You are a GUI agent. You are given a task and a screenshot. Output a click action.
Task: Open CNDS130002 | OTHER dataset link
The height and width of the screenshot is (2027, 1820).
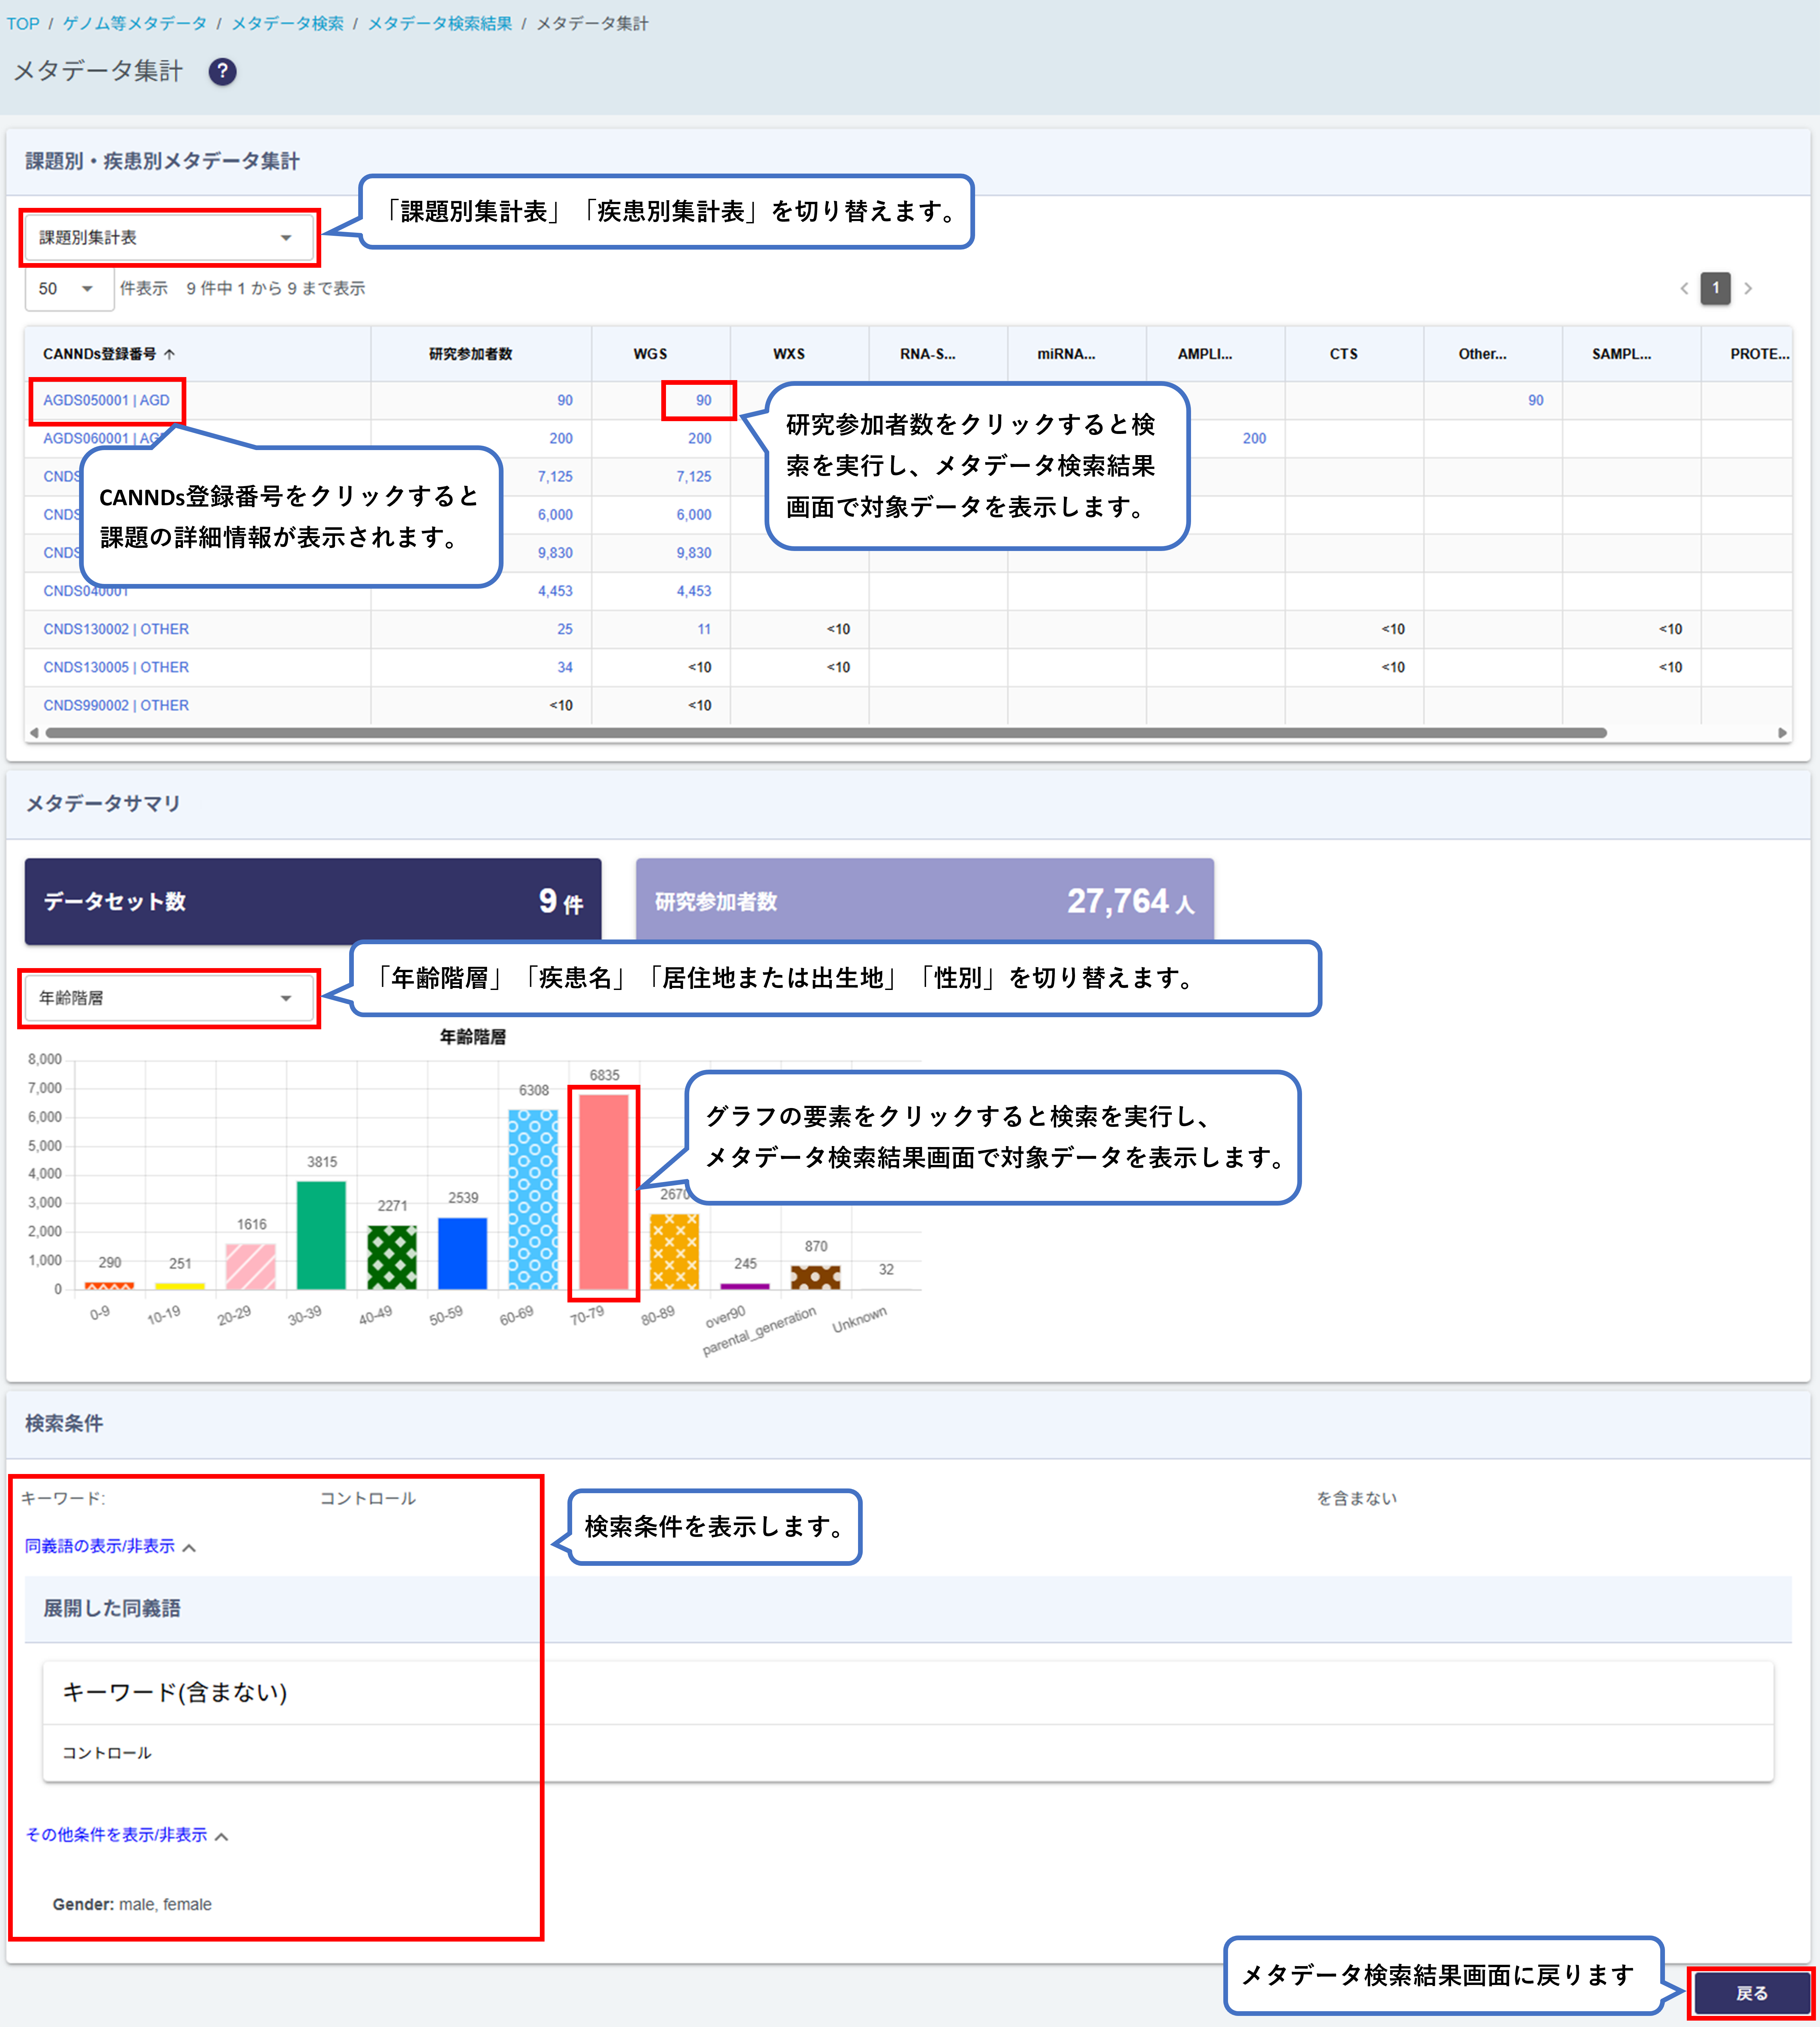pyautogui.click(x=116, y=629)
